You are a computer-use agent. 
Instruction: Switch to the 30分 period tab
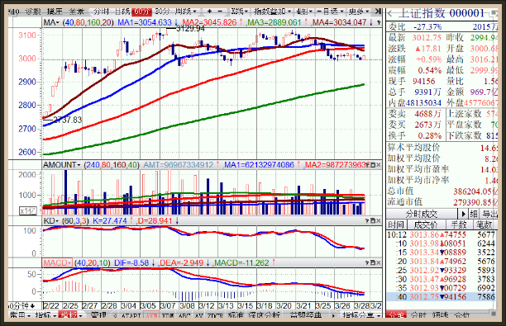[x=162, y=12]
